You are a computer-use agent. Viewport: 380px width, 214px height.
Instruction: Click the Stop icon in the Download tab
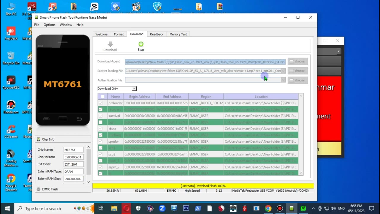[141, 44]
